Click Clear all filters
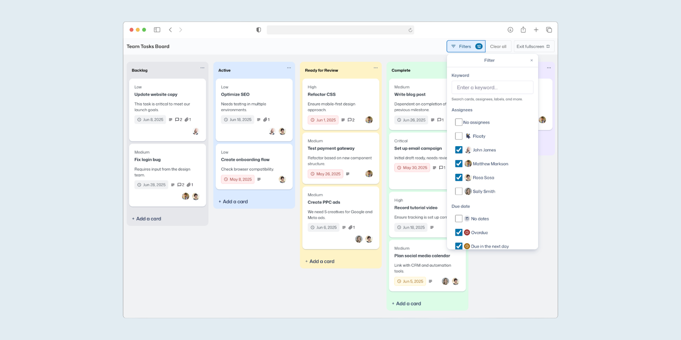 pyautogui.click(x=498, y=46)
